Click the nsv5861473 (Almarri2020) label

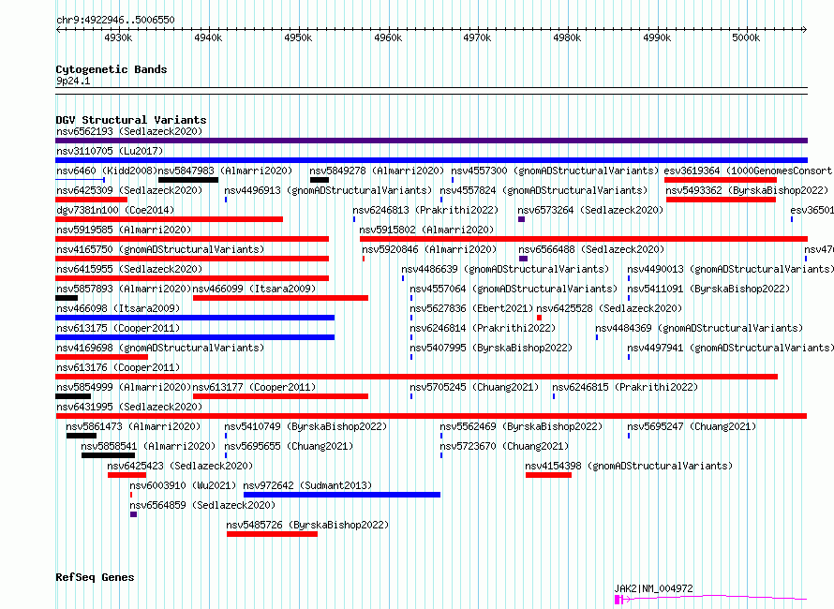point(133,426)
